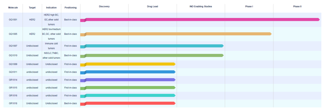Select the purple GR1014 progress bar
The image size is (325, 112).
128,80
